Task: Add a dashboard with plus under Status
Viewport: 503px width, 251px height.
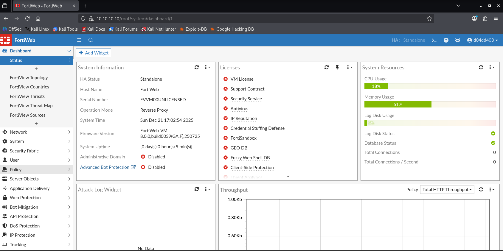Action: [36, 69]
